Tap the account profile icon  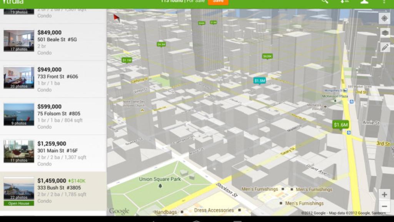[x=364, y=2]
